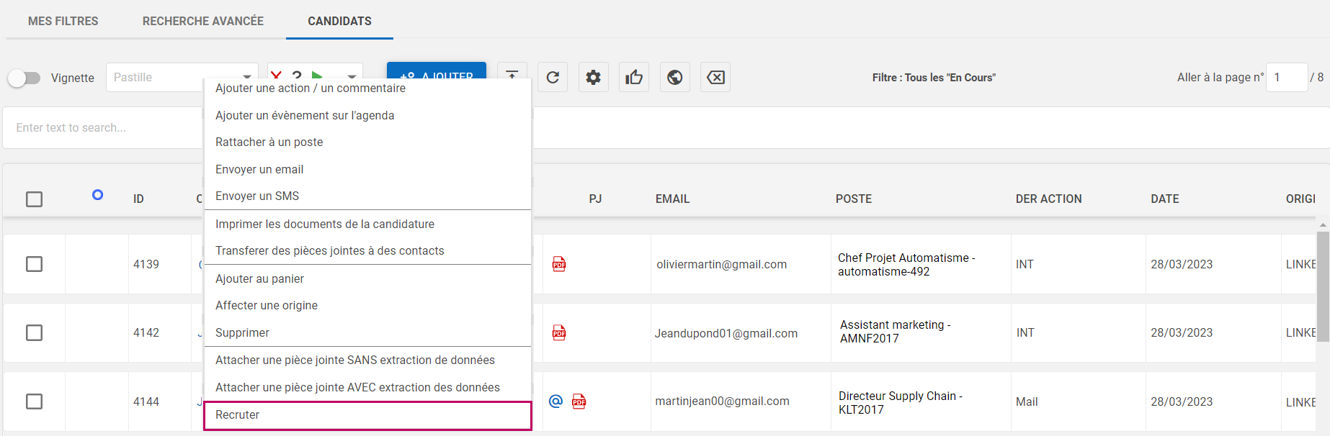Toggle the Vignette switch
1330x436 pixels.
point(24,78)
